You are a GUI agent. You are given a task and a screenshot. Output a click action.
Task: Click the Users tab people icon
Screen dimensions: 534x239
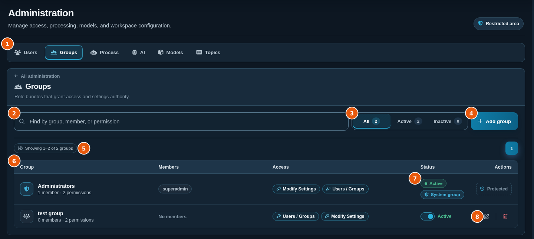17,52
